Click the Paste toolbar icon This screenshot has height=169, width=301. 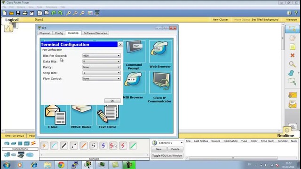(x=47, y=13)
